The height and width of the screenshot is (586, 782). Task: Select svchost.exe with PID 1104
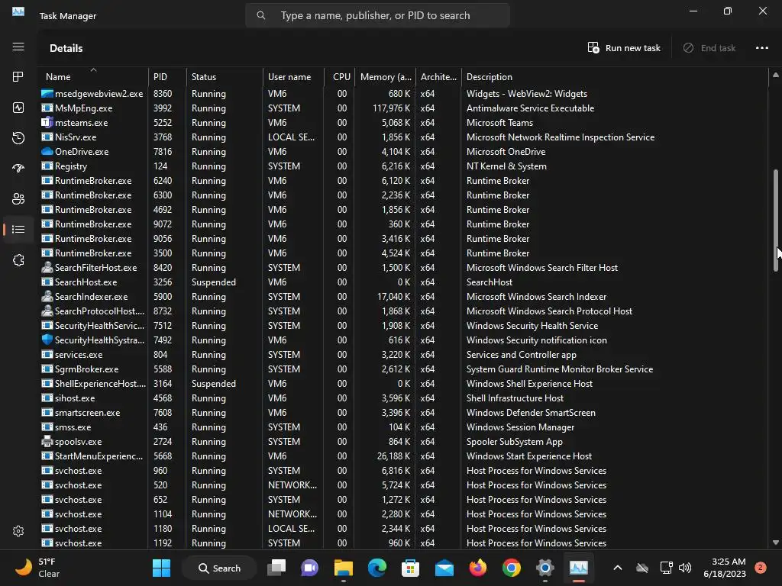pyautogui.click(x=403, y=514)
